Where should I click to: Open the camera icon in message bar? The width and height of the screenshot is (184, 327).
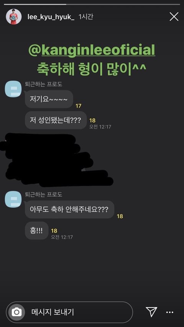click(x=16, y=312)
